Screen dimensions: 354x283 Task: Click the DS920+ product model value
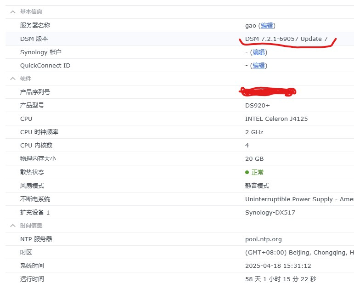[258, 106]
